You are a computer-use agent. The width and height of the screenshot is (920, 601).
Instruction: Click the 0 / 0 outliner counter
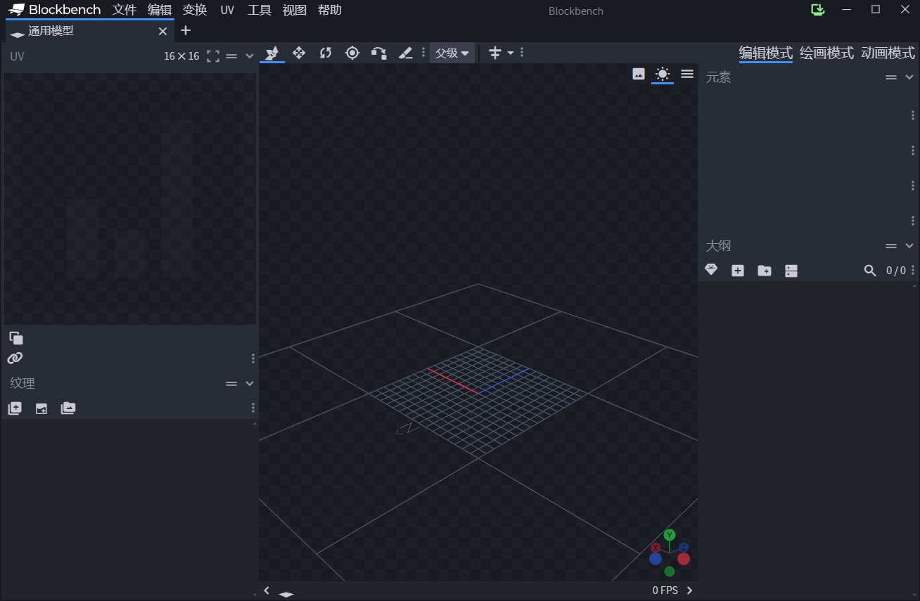pos(896,271)
